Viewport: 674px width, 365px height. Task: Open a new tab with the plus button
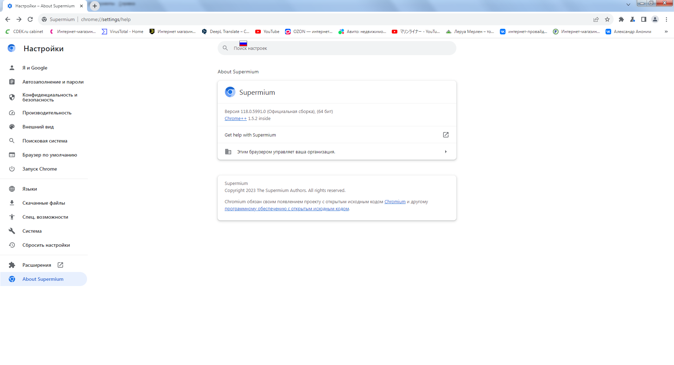(95, 6)
